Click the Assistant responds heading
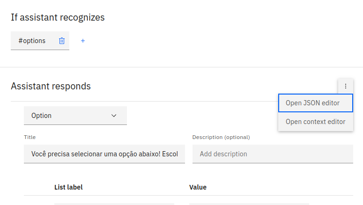This screenshot has width=363, height=205. 51,86
